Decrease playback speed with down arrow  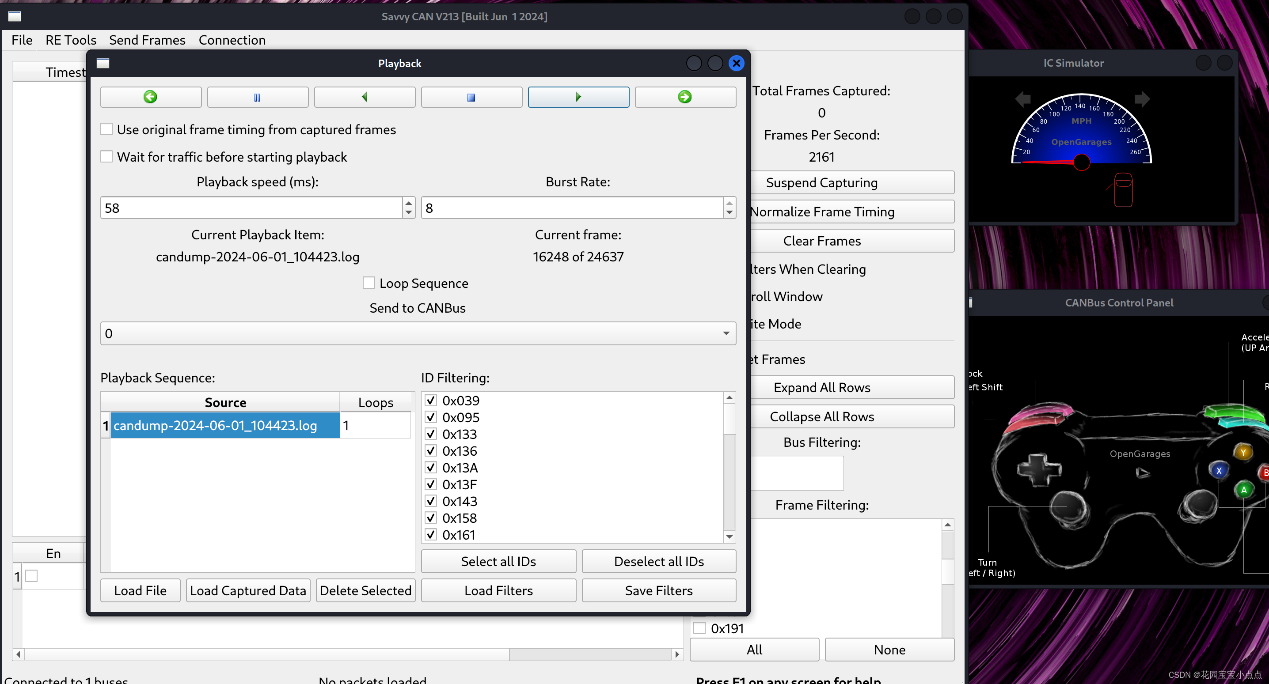coord(408,213)
